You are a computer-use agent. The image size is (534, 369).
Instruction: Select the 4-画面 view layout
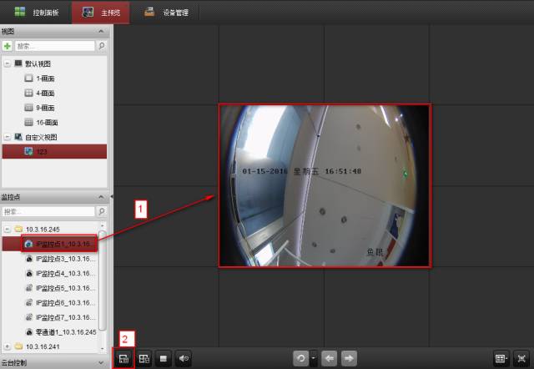[45, 92]
